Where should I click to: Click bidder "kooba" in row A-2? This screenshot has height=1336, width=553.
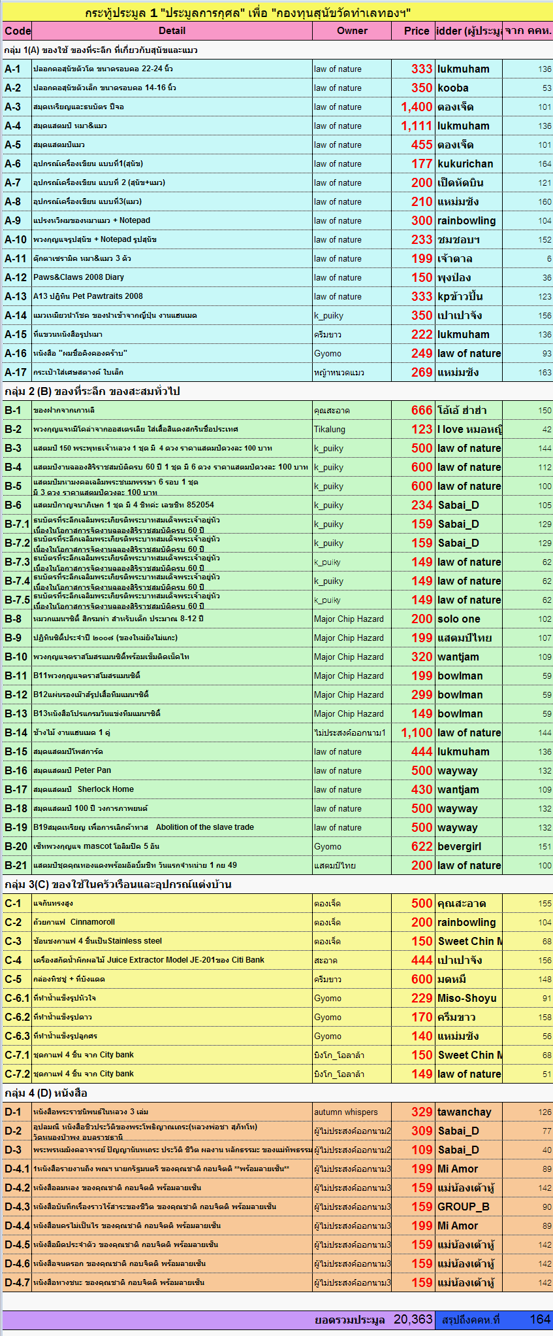tap(453, 88)
